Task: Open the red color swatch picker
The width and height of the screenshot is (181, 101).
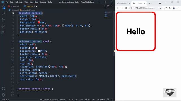Action: 39,22
